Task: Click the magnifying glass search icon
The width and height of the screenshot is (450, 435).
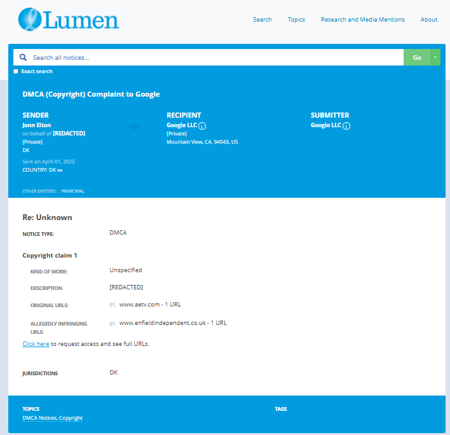Action: click(24, 57)
